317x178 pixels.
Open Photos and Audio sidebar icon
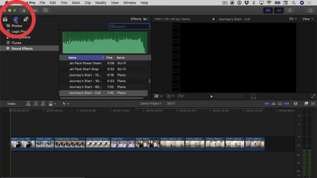coord(16,19)
